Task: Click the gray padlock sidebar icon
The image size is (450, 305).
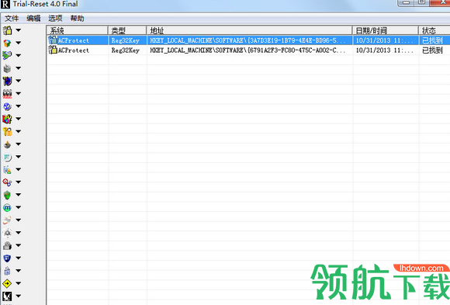Action: [7, 245]
